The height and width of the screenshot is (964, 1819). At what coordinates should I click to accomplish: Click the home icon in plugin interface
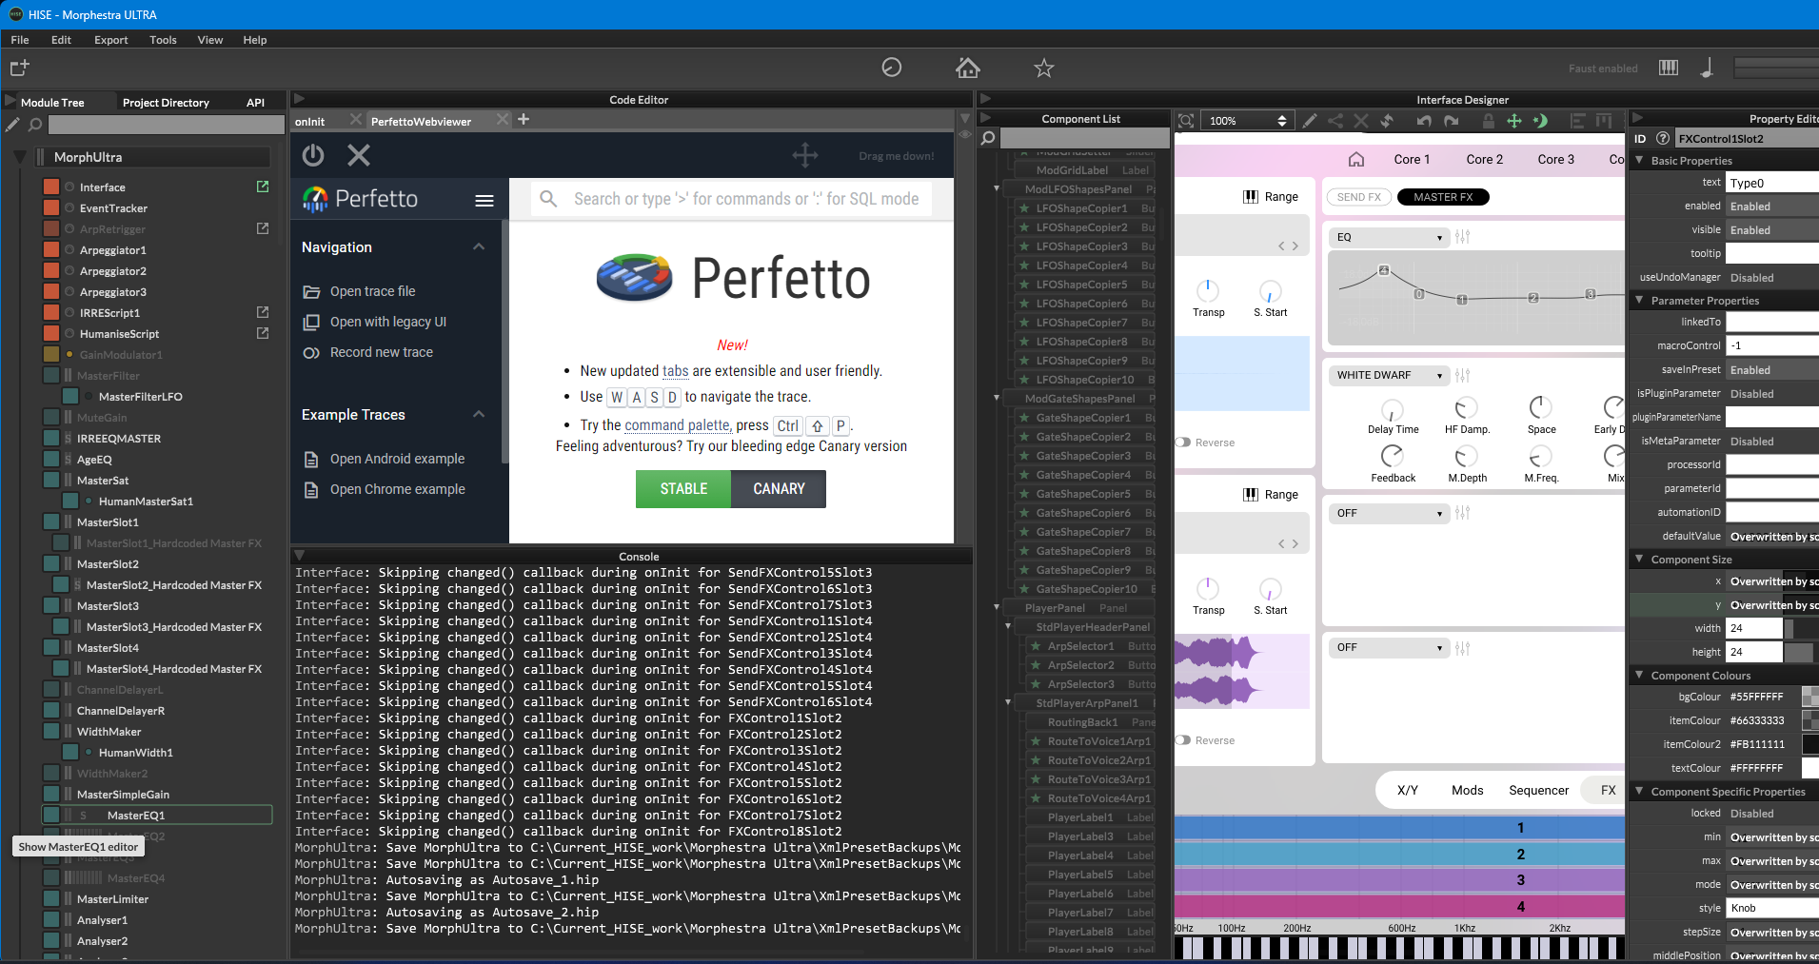pyautogui.click(x=1356, y=159)
